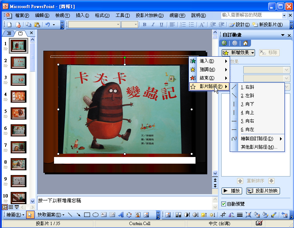Screen dimensions: 294x228
Task: Click the 投影片放映 slide show button
Action: (263, 191)
